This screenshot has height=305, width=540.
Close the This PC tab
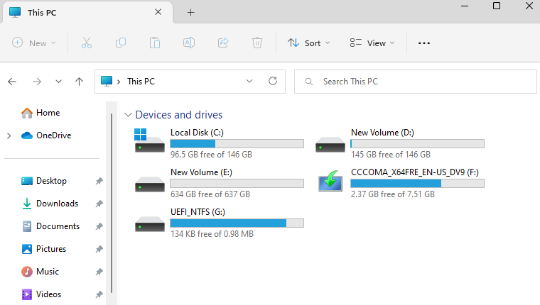[x=158, y=12]
